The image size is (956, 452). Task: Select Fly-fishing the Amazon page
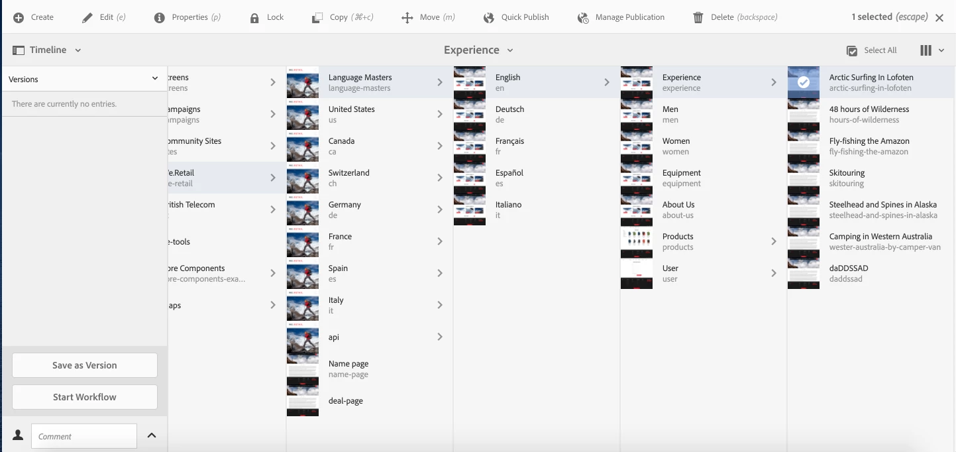click(871, 146)
